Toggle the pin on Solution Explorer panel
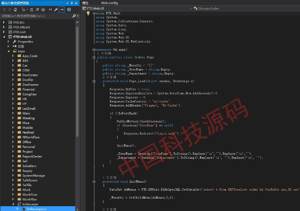This screenshot has height=211, width=300. (x=72, y=3)
